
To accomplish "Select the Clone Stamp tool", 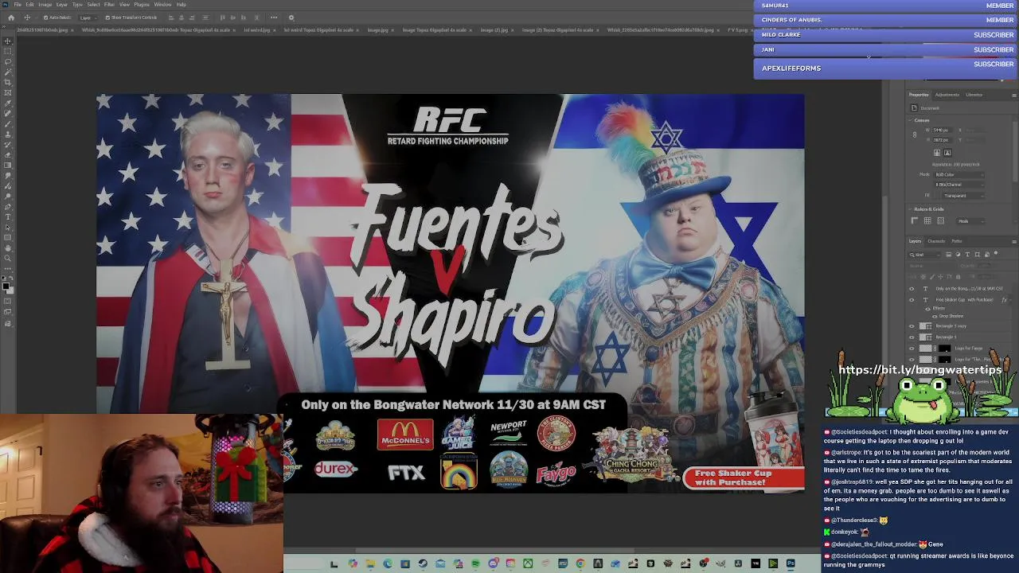I will [8, 133].
